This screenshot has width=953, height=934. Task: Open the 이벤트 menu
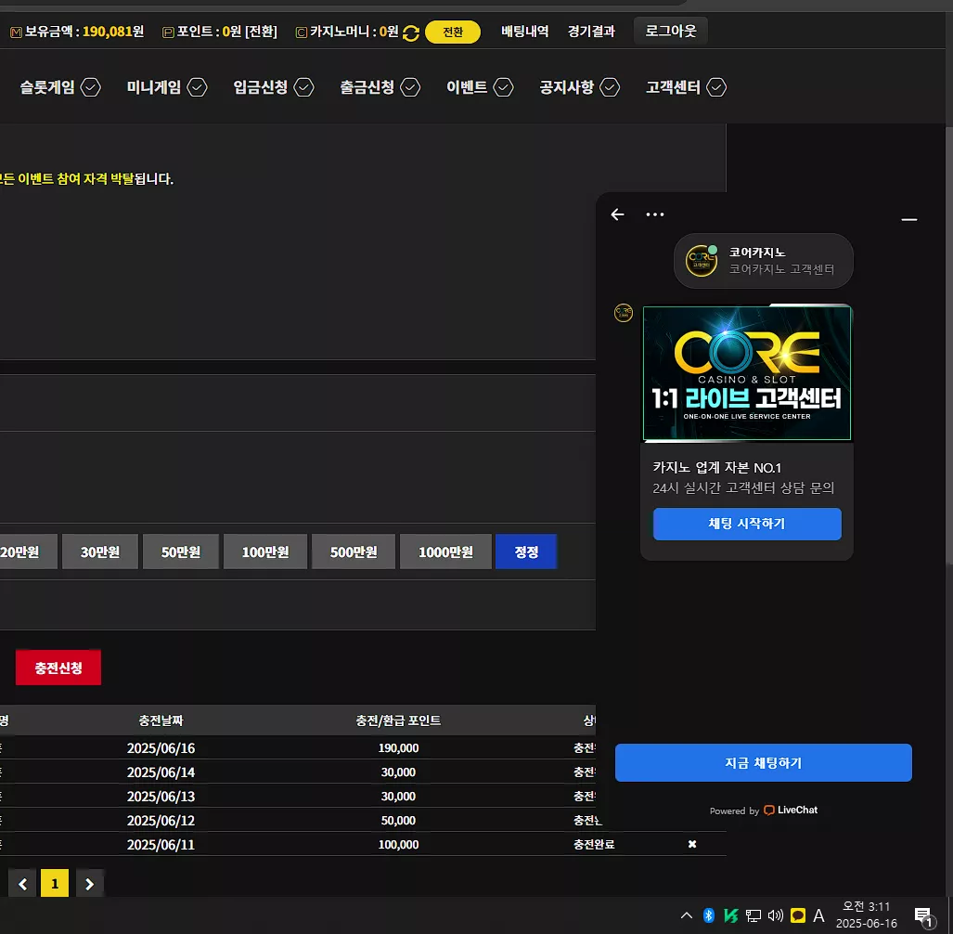tap(467, 87)
